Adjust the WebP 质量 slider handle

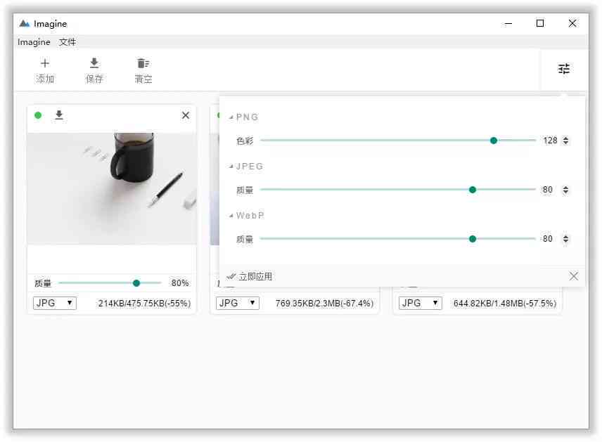tap(473, 239)
